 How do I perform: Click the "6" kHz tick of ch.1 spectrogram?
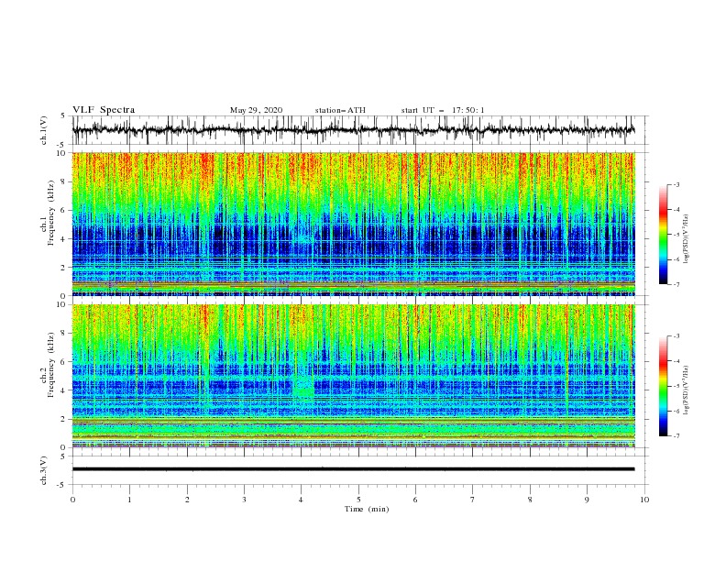(65, 210)
